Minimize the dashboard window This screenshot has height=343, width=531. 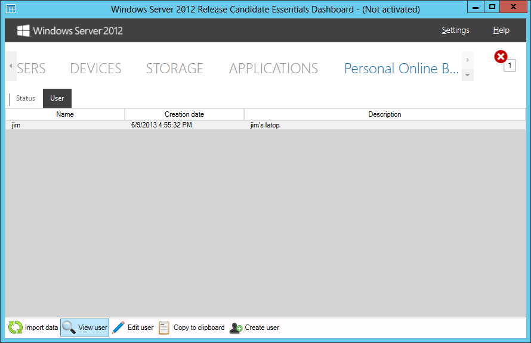click(x=476, y=7)
